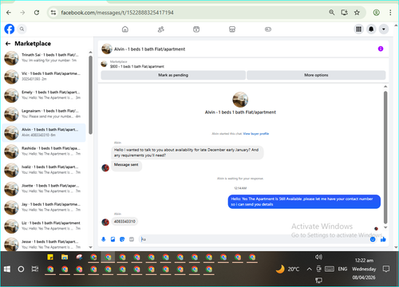The height and width of the screenshot is (287, 399).
Task: Show hidden tray icons chevron
Action: coord(309,269)
